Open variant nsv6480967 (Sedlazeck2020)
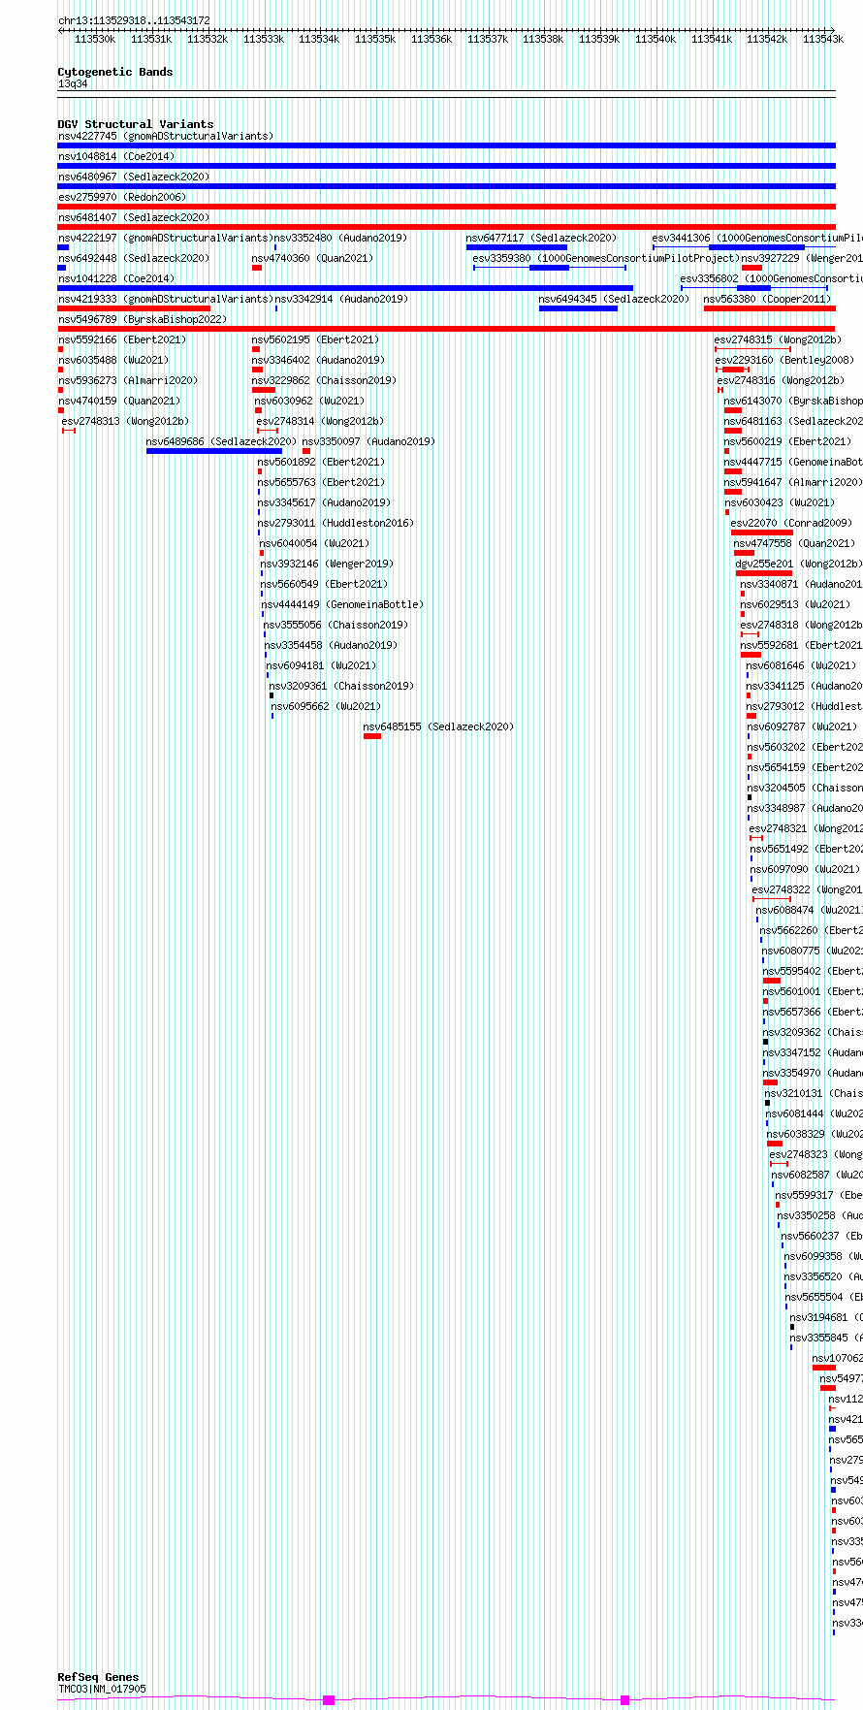Viewport: 863px width, 1710px height. coord(134,177)
